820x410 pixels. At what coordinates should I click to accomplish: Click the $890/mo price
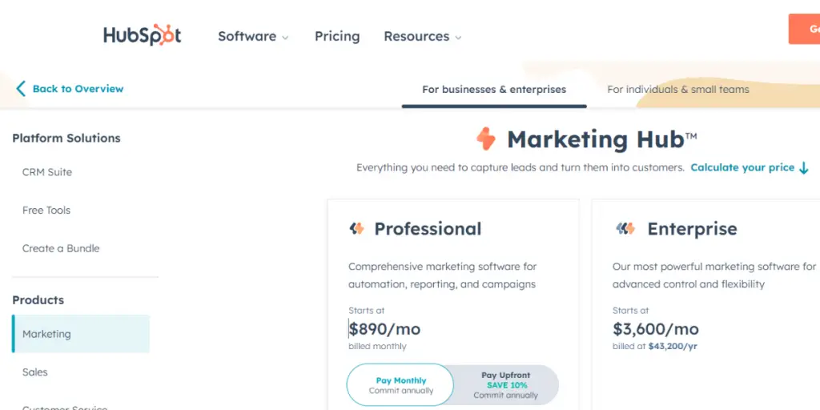click(x=384, y=329)
